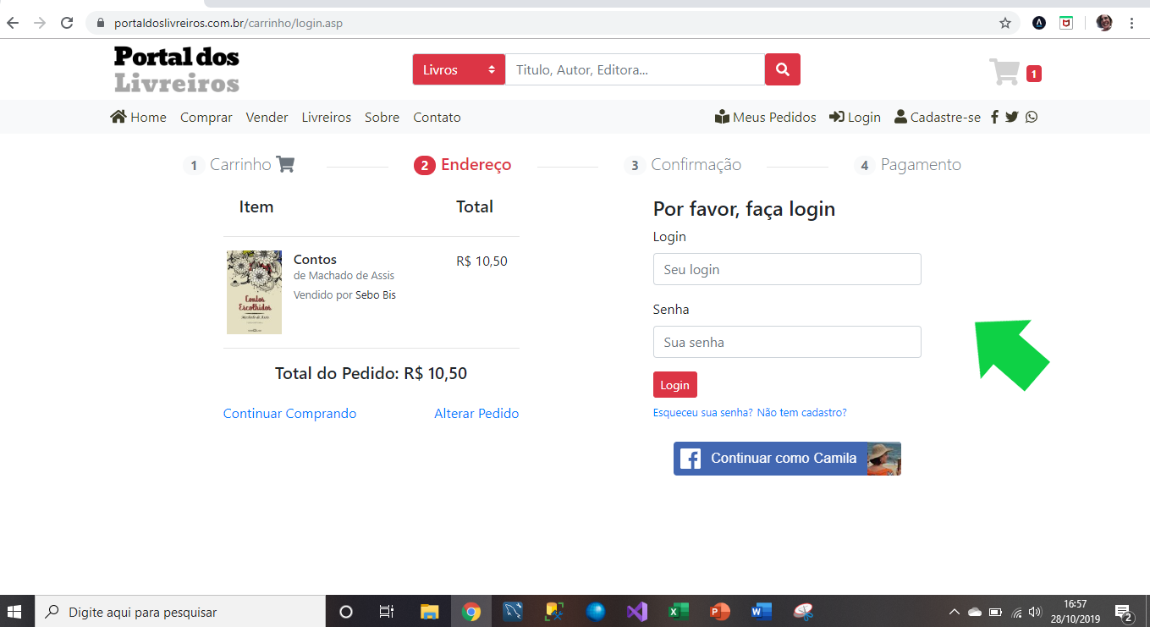This screenshot has height=627, width=1150.
Task: Click seller name Sebo Bis
Action: pos(376,295)
